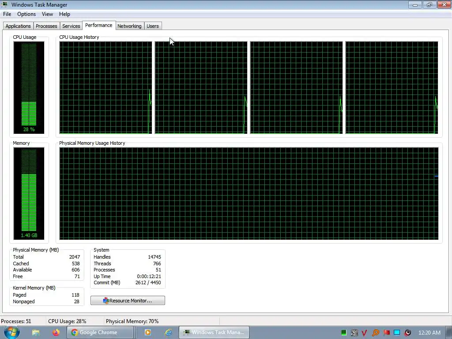The width and height of the screenshot is (452, 339).
Task: Click the Task Manager title bar icon
Action: click(4, 4)
